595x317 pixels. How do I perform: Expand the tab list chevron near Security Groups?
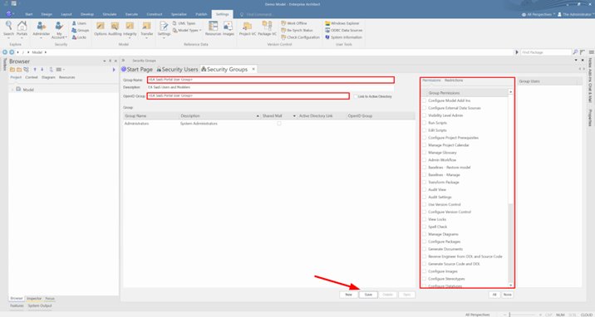123,61
